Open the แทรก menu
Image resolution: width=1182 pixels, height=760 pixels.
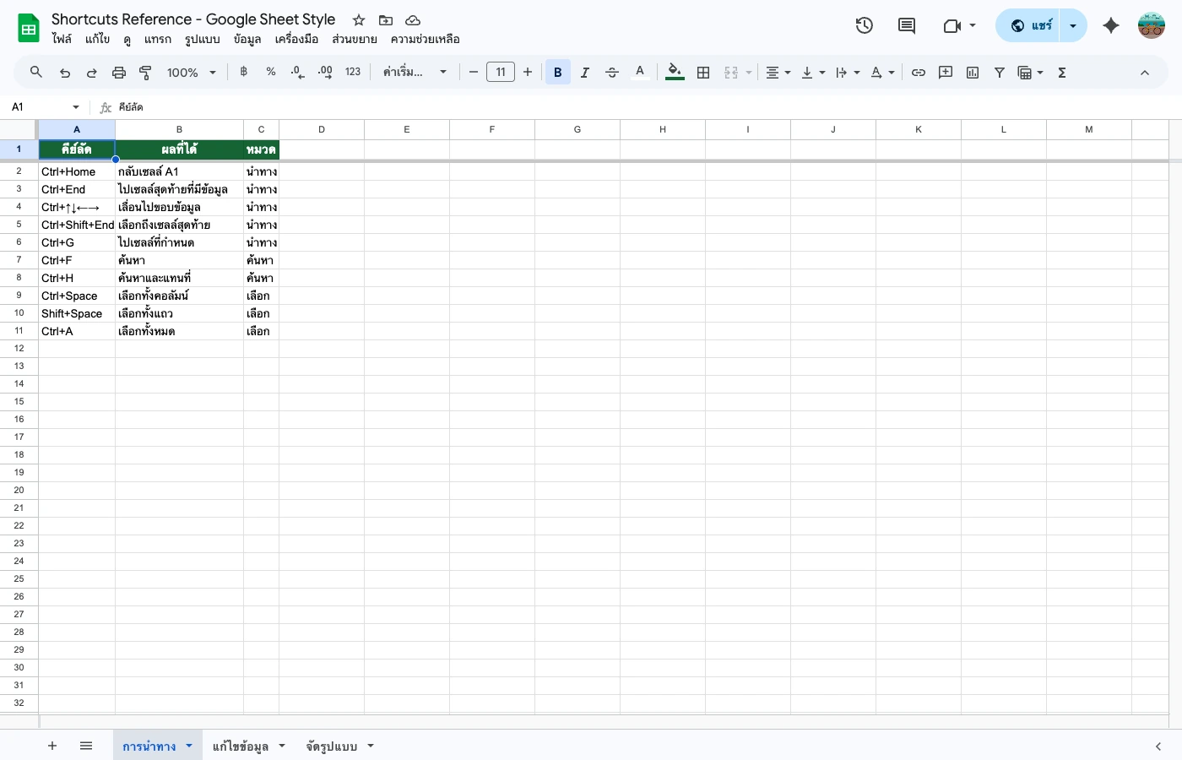[157, 39]
